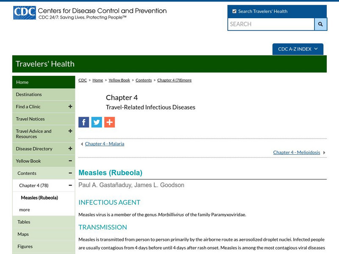Open the Chapter 4 - Malaria link
Viewport: 339px width, 254px height.
pyautogui.click(x=104, y=144)
